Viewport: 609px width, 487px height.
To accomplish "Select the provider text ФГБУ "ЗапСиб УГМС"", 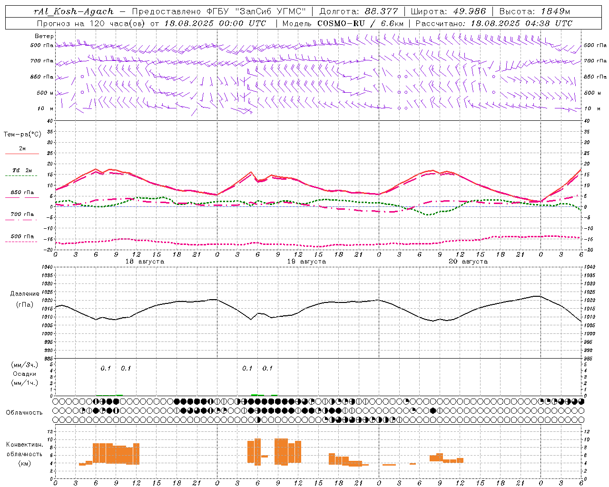I will coord(256,11).
